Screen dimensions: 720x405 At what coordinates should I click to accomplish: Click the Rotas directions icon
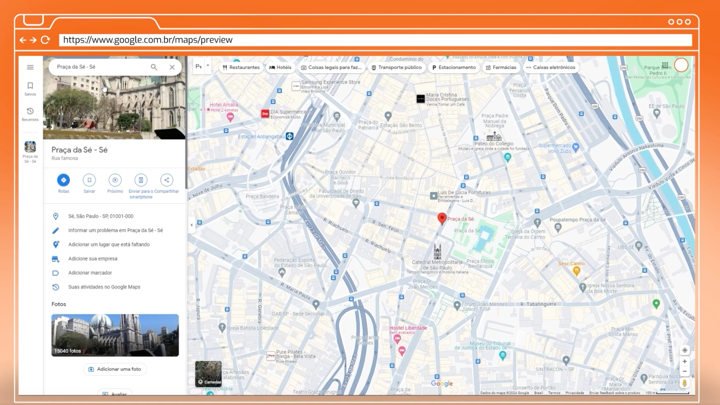coord(64,180)
